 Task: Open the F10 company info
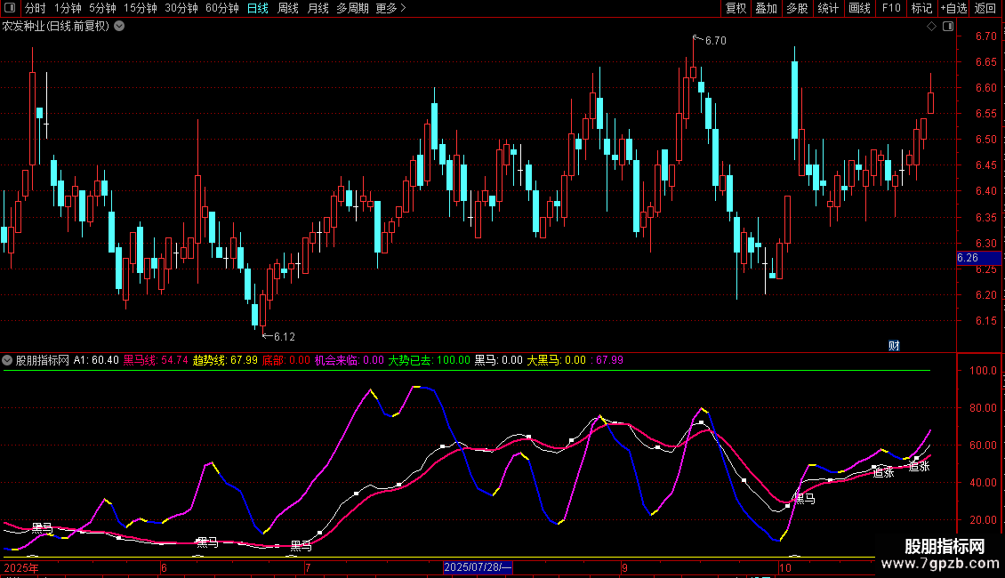(890, 8)
